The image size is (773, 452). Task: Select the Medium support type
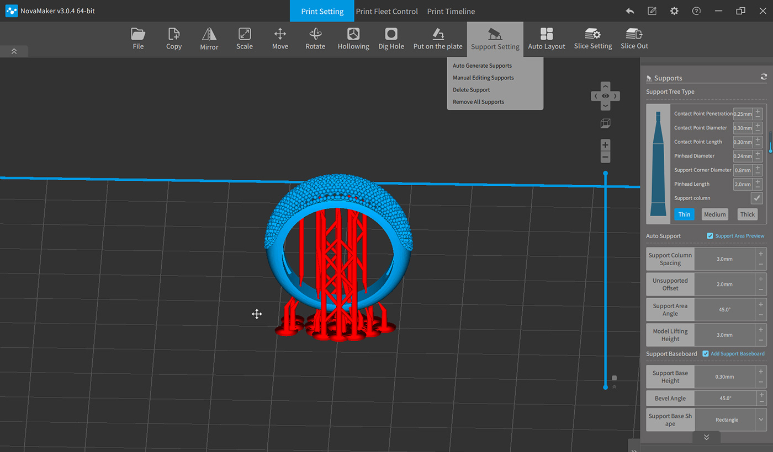coord(715,214)
